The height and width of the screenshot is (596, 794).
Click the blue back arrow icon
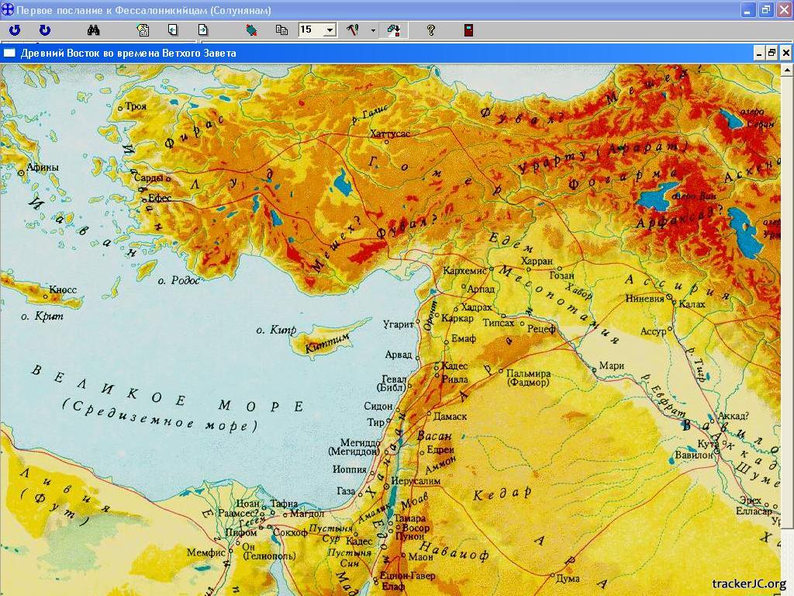coord(15,30)
